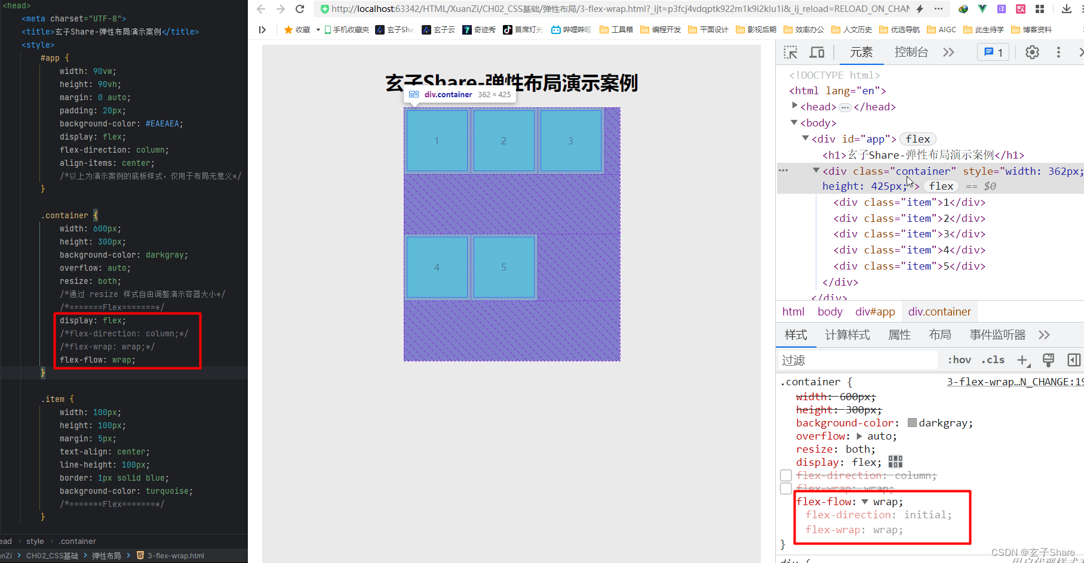Open the 工具箱 bookmark folder
Screen dimensions: 1084x563
tap(616, 29)
